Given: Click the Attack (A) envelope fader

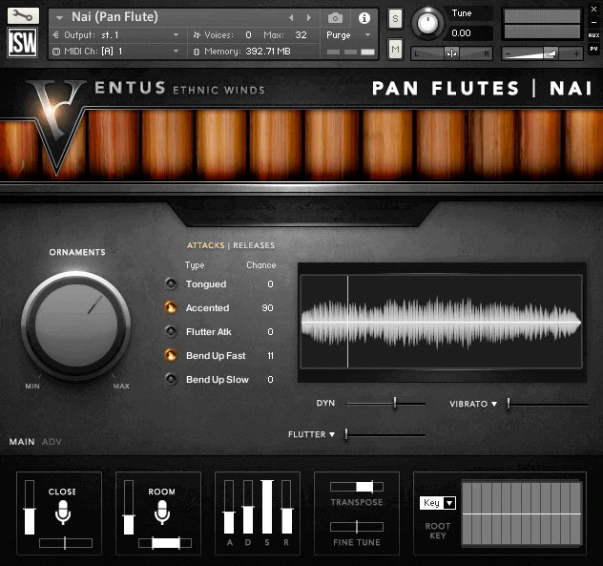Looking at the screenshot, I should coord(229,507).
